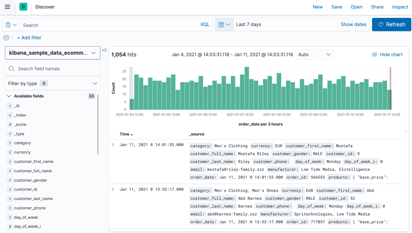Open the Share menu
Screen dimensions: 412x233
coord(377,7)
